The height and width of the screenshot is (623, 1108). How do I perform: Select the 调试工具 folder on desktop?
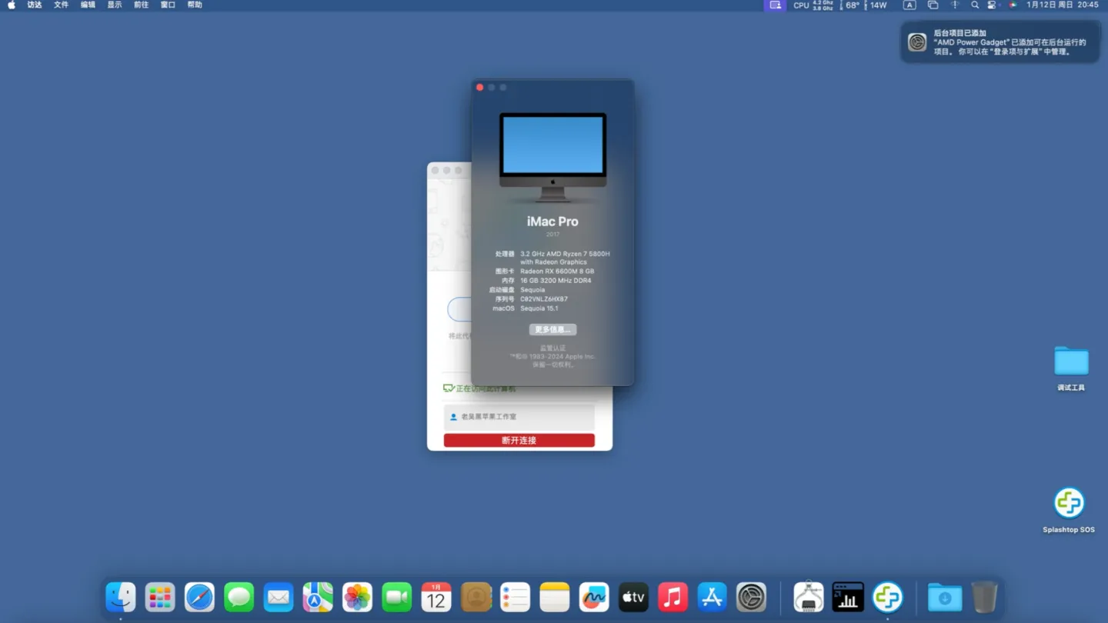click(x=1071, y=361)
